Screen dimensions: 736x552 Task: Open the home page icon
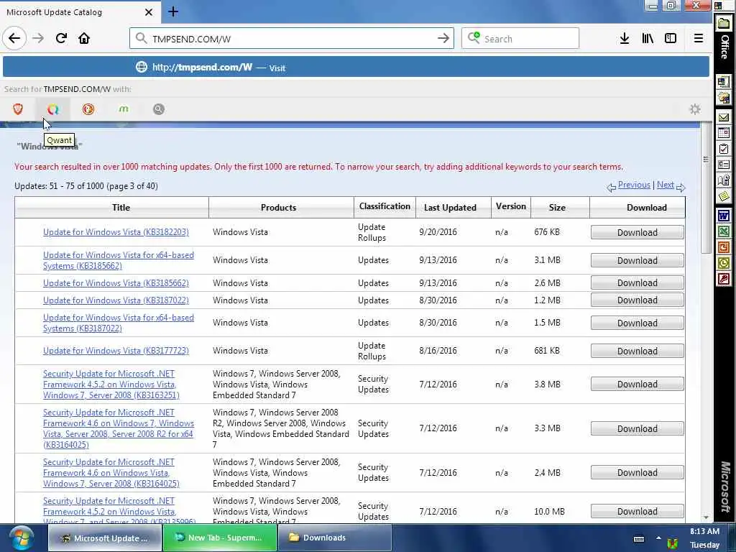pyautogui.click(x=84, y=39)
